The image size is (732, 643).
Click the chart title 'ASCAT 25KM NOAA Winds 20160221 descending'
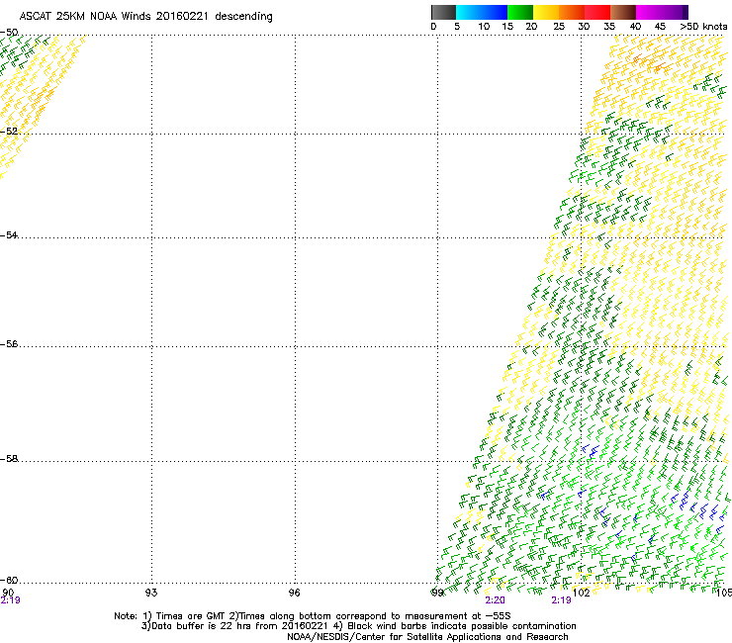pyautogui.click(x=145, y=17)
